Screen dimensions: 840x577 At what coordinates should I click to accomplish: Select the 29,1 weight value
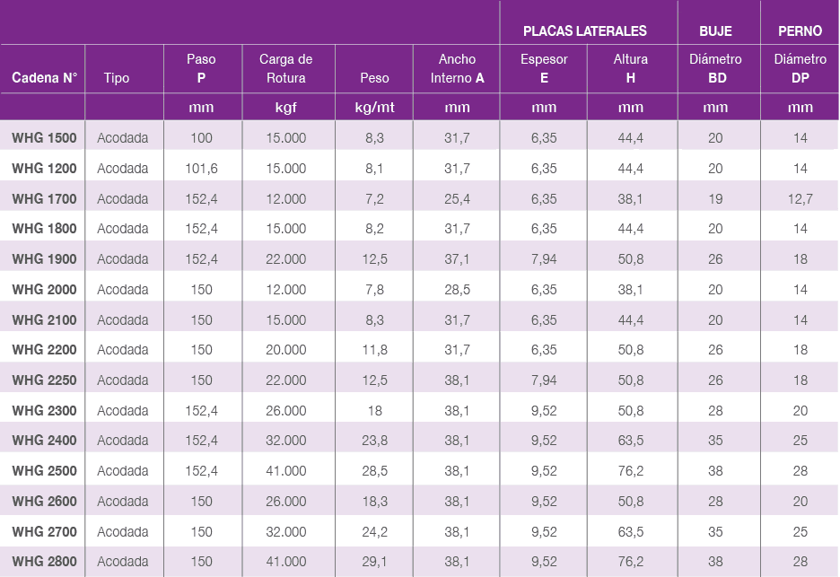pyautogui.click(x=374, y=562)
